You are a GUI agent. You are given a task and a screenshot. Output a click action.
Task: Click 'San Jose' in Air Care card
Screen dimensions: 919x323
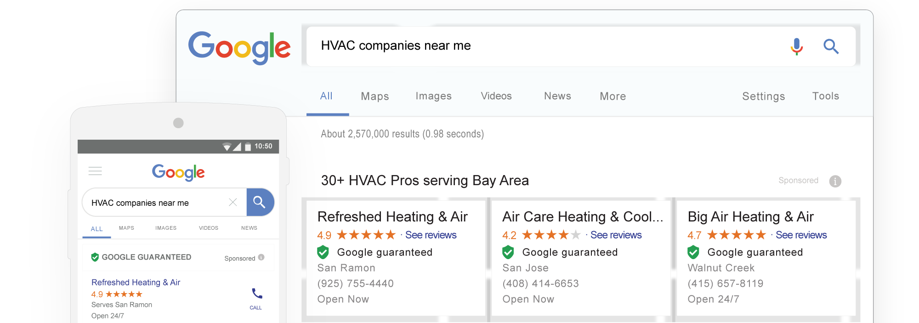(x=525, y=268)
